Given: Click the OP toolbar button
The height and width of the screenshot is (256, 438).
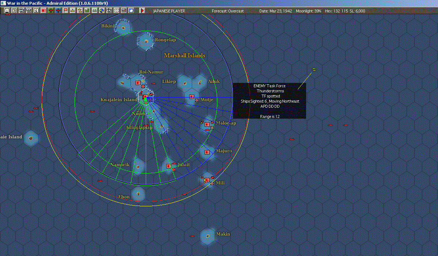Looking at the screenshot, I should pos(116,11).
